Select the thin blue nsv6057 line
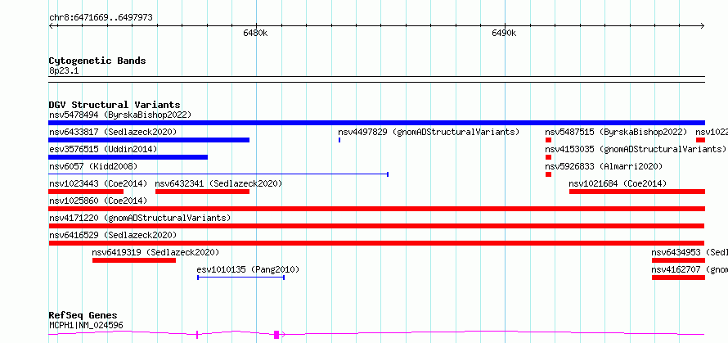The height and width of the screenshot is (343, 728). click(x=218, y=174)
